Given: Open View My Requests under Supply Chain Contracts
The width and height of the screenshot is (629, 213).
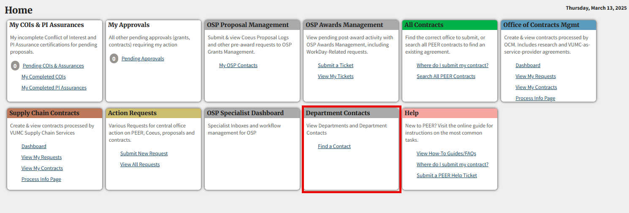Looking at the screenshot, I should tap(41, 157).
